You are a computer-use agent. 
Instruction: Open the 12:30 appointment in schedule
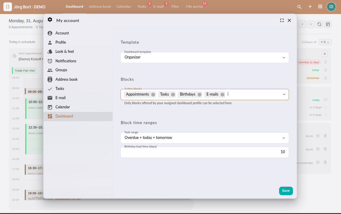34,139
